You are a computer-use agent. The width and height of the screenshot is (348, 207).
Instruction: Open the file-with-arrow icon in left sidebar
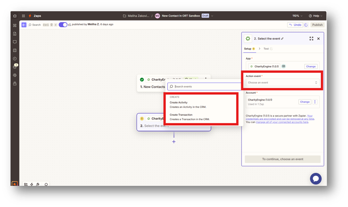(15, 34)
